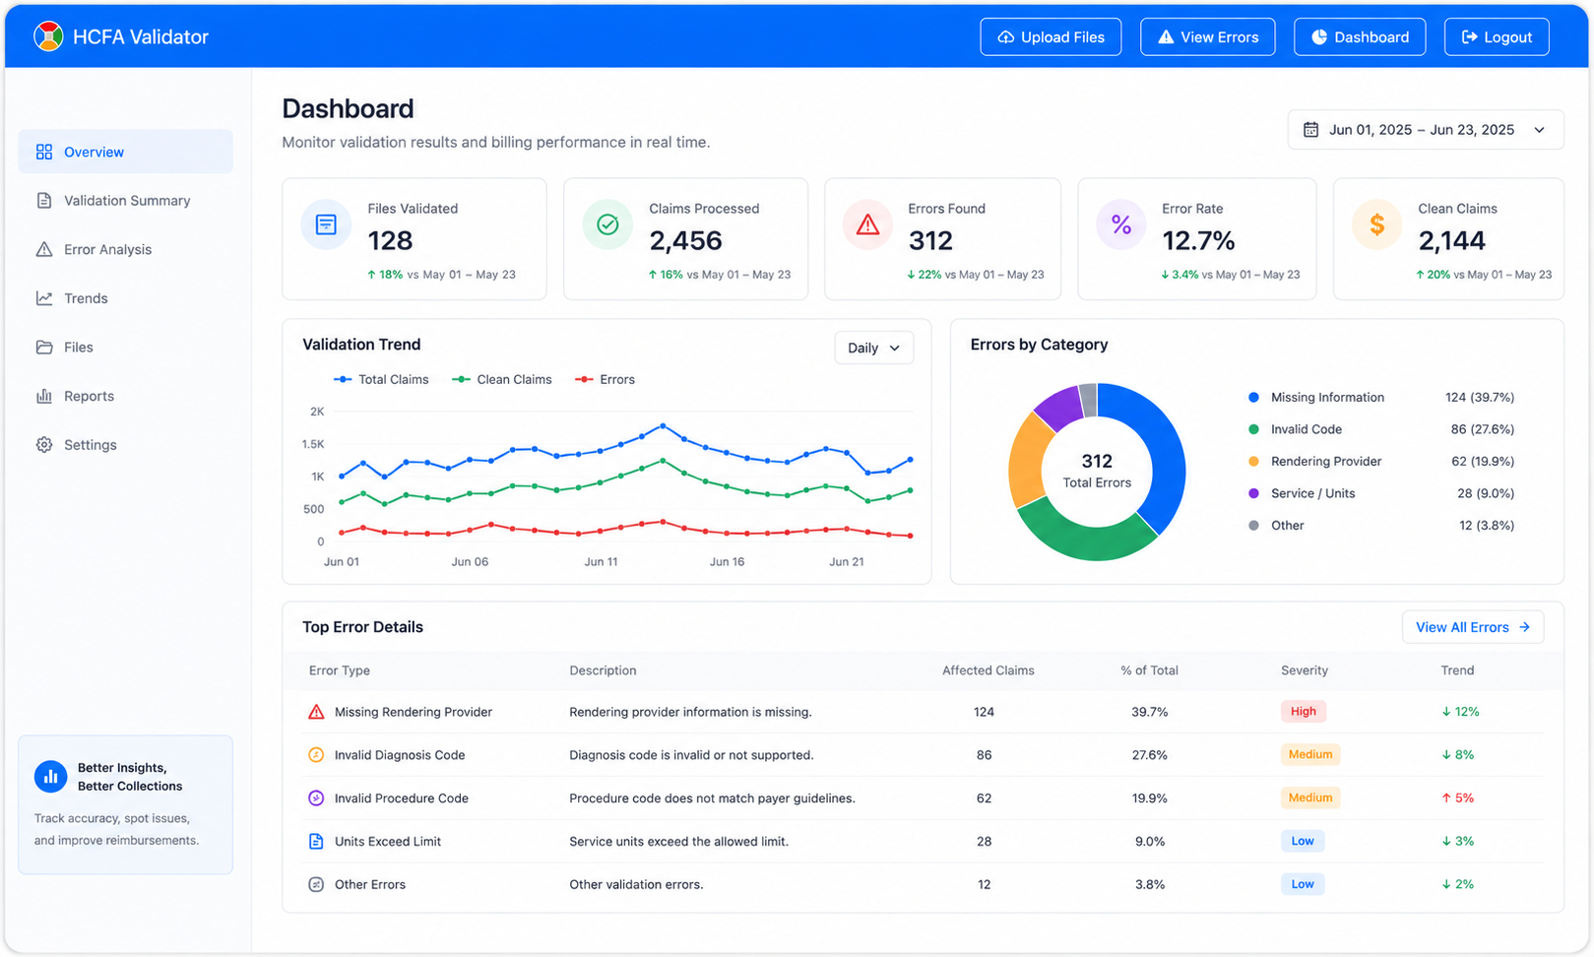Open Settings from the sidebar
Viewport: 1594px width, 957px height.
pyautogui.click(x=125, y=445)
